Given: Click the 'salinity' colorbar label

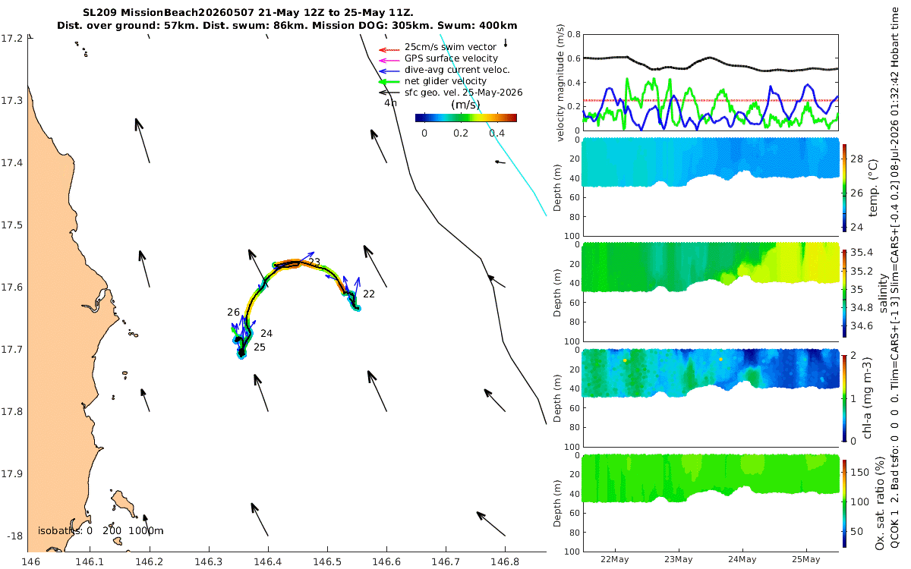Looking at the screenshot, I should (x=883, y=295).
